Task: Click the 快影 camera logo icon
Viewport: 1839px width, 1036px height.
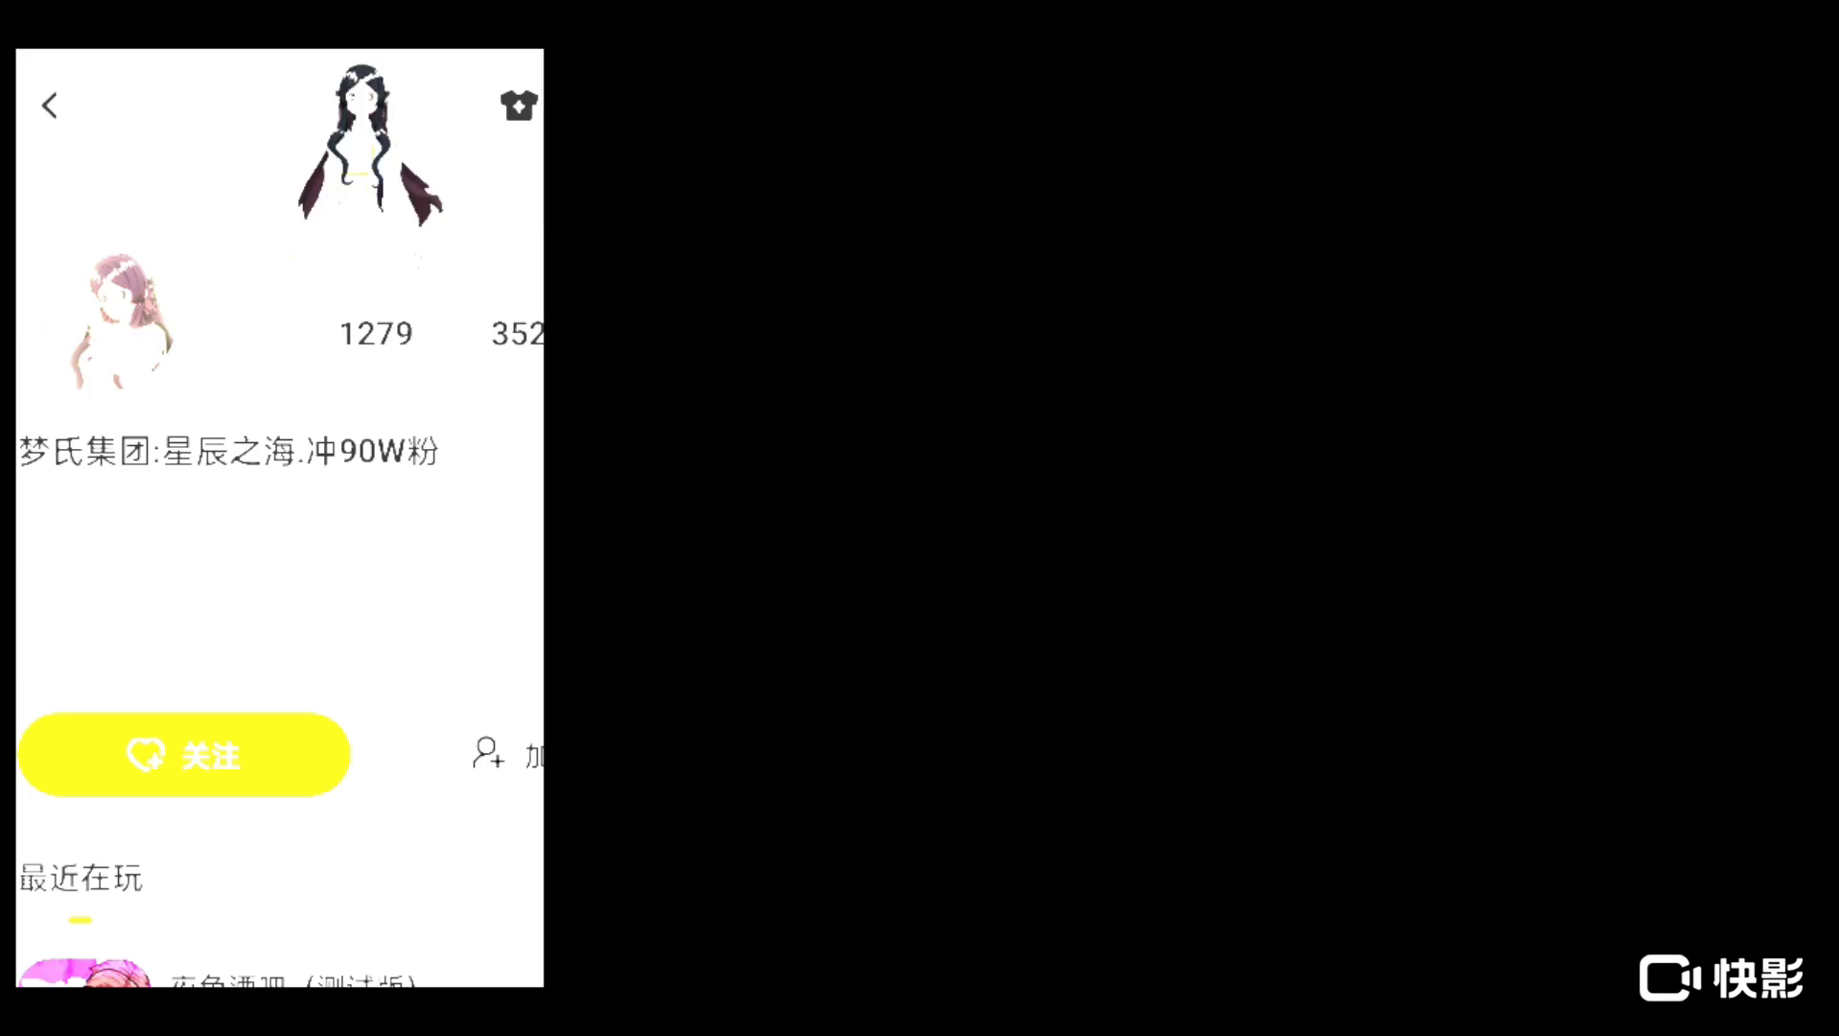Action: tap(1669, 978)
